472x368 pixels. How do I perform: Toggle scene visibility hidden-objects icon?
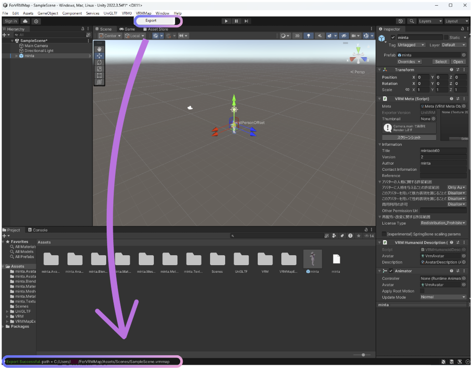coord(344,36)
